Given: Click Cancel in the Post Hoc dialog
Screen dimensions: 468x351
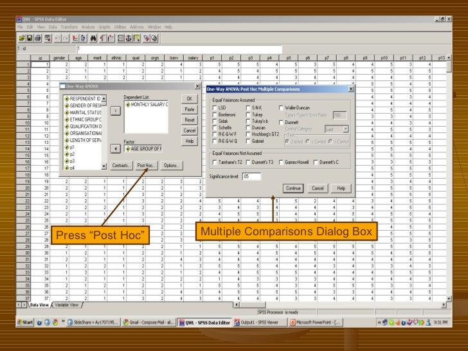Looking at the screenshot, I should 318,188.
